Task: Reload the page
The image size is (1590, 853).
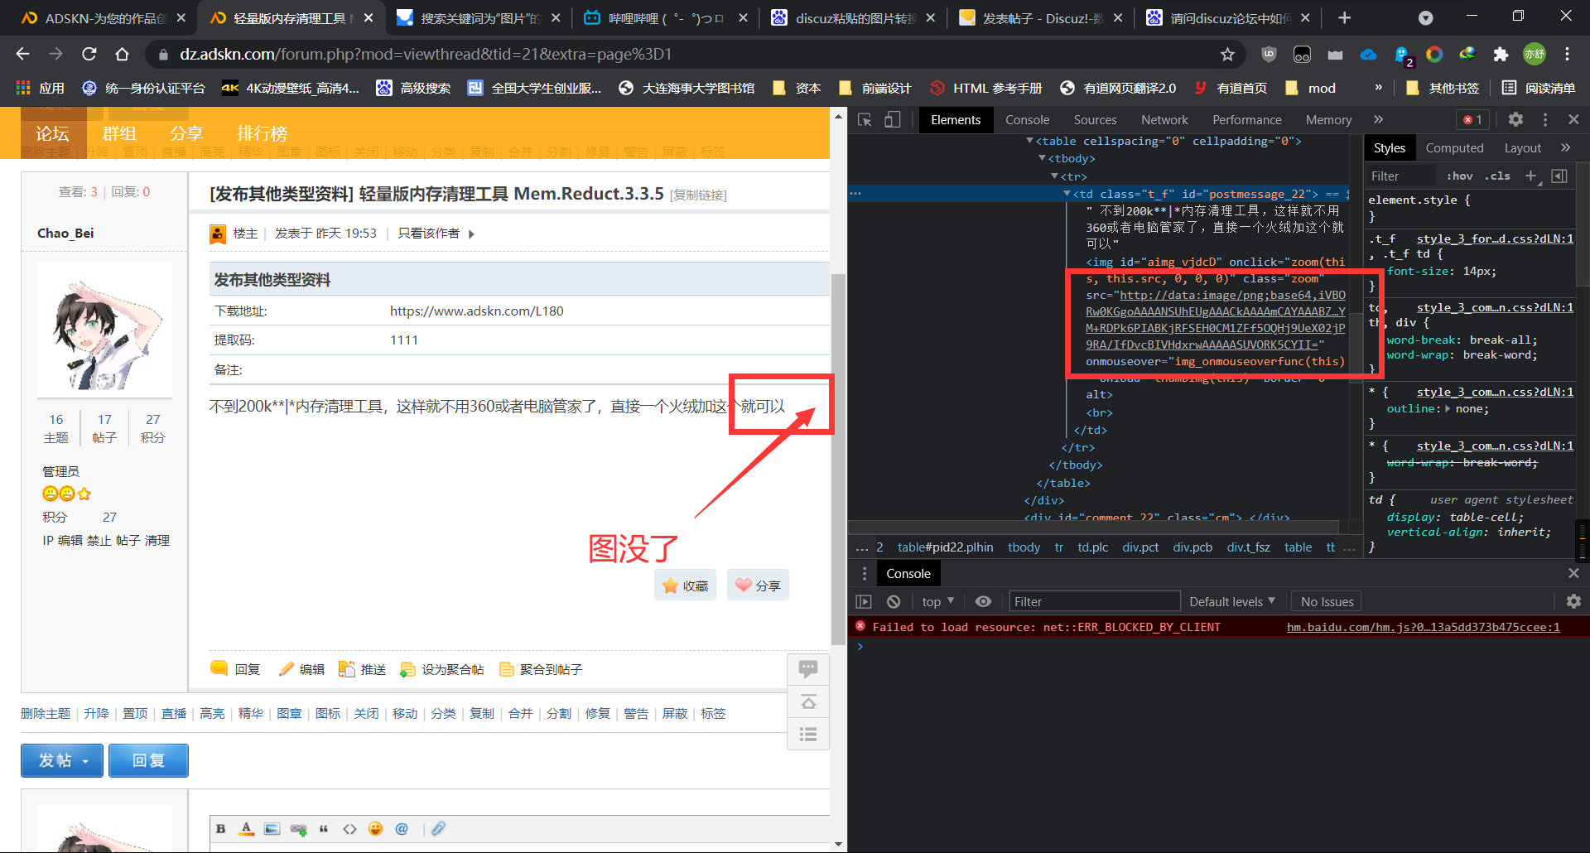Action: [x=89, y=54]
